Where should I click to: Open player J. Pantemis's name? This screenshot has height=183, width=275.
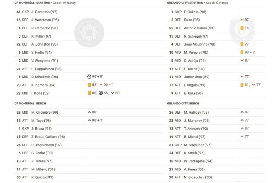(44, 12)
